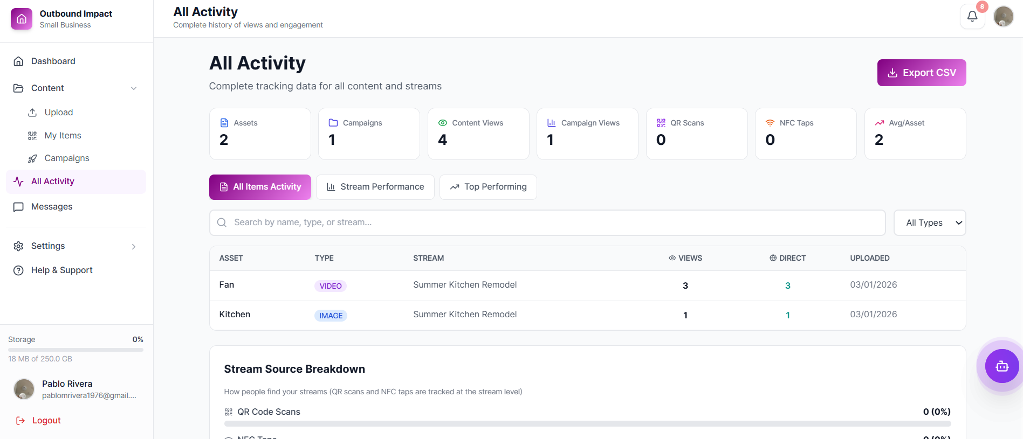
Task: Switch to Stream Performance tab
Action: coord(375,187)
